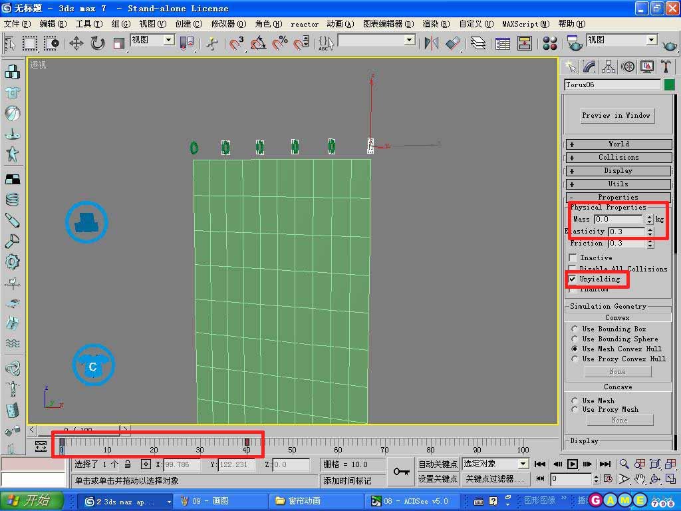Select Use Bounding Box option
This screenshot has width=681, height=511.
click(x=575, y=329)
